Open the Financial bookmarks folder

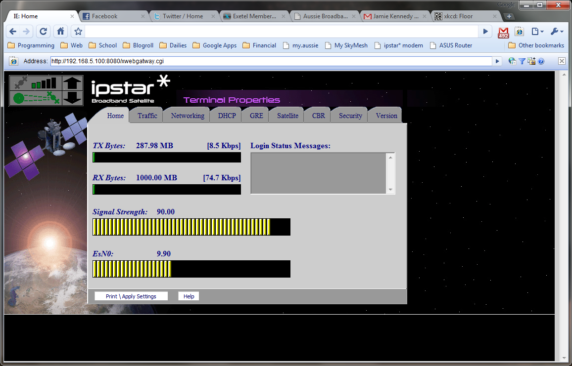coord(259,45)
